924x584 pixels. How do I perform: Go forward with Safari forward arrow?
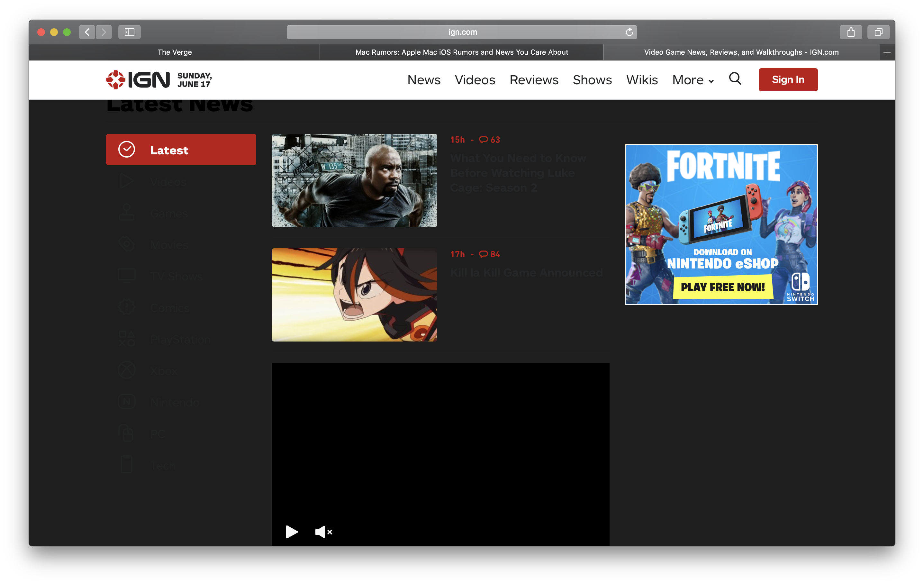click(104, 32)
